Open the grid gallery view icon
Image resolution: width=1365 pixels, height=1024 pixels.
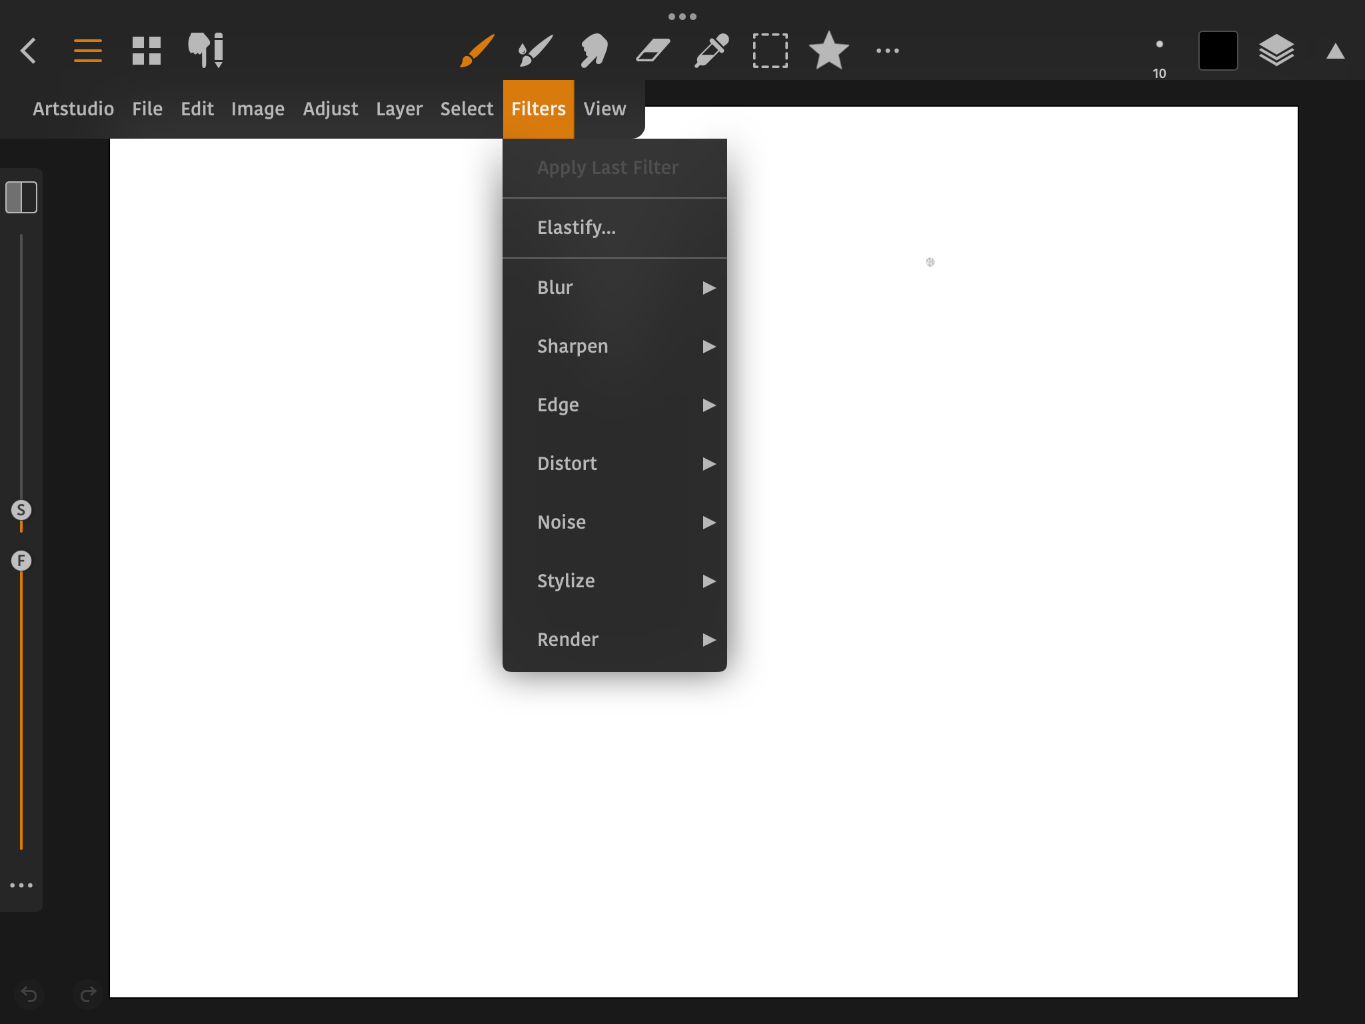click(147, 51)
